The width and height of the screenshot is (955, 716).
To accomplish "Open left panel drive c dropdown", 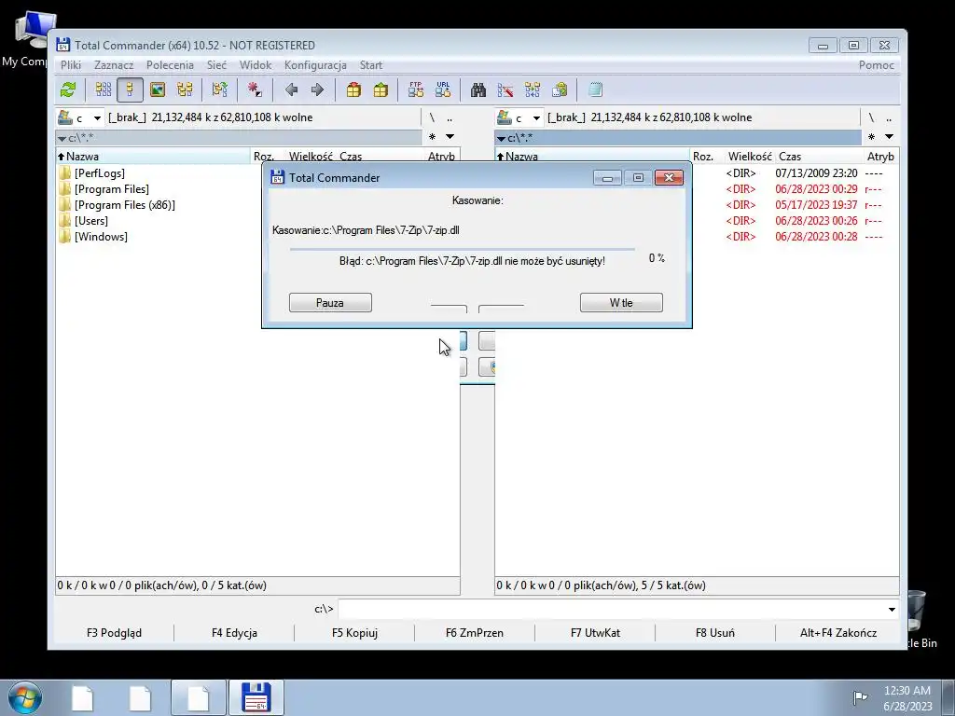I will (x=97, y=118).
